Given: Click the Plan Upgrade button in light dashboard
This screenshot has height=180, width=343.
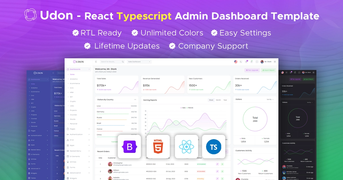Looking at the screenshot, I should point(252,70).
